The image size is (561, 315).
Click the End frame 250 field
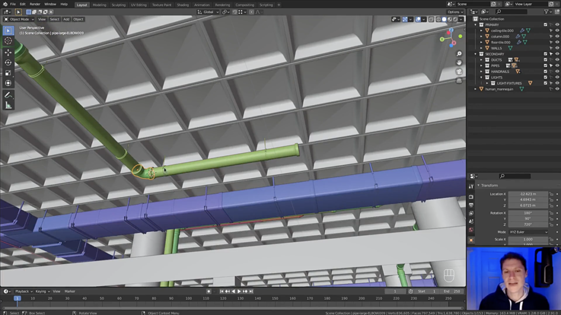coord(452,291)
